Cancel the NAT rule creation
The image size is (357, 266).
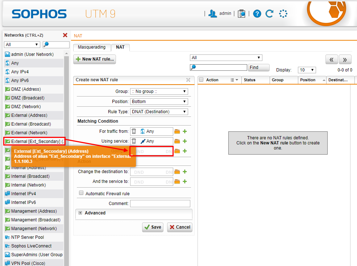pos(180,227)
